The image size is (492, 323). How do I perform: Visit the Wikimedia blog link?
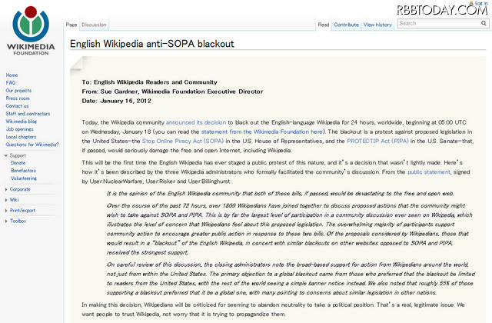coord(21,122)
